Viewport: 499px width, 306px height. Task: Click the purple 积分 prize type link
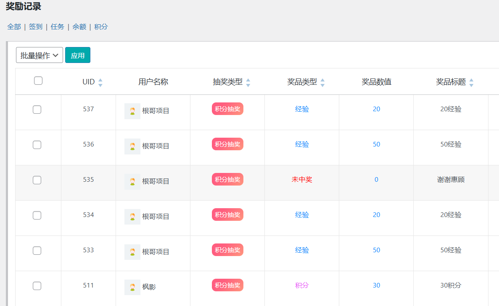302,285
